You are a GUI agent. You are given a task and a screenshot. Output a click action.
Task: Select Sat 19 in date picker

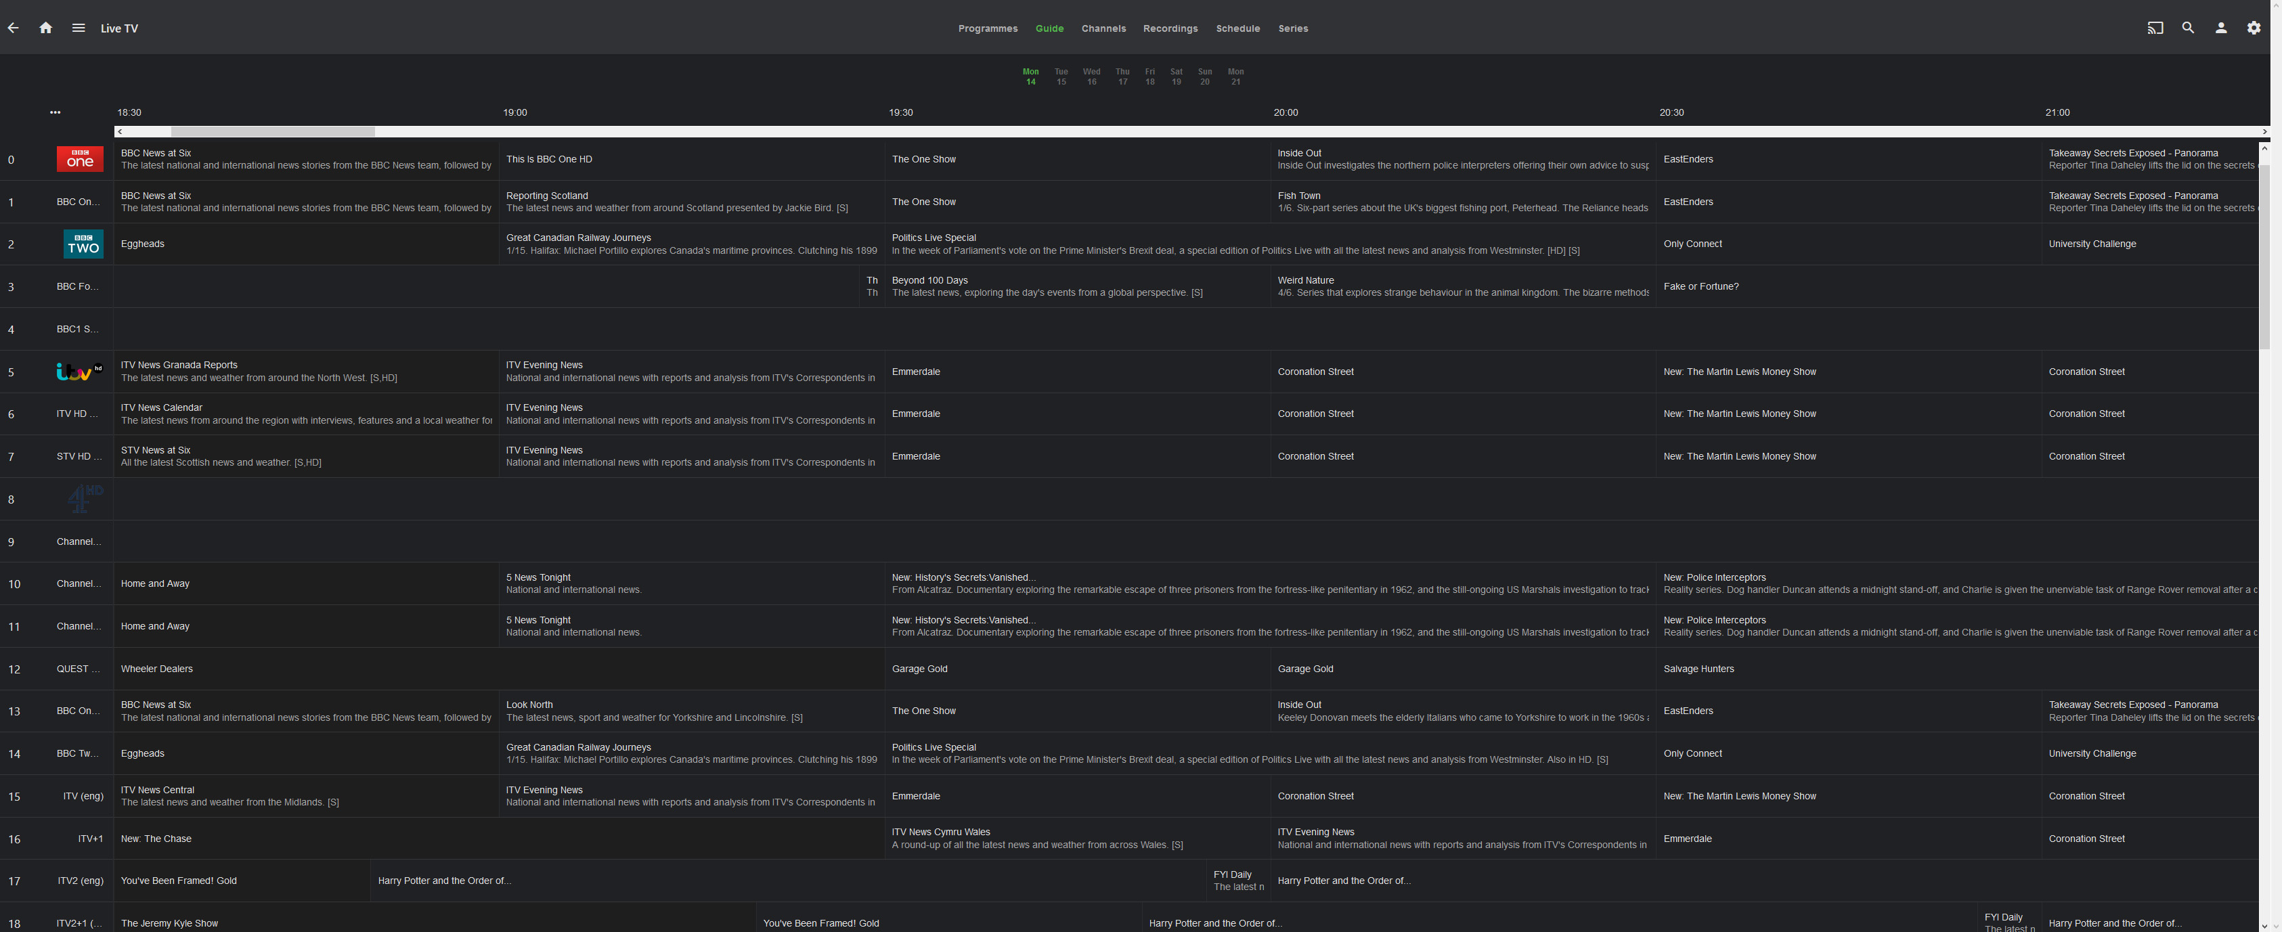tap(1177, 77)
